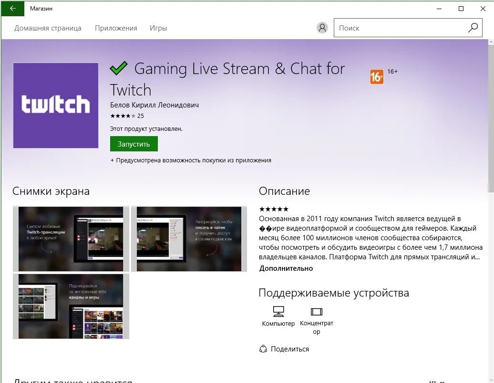Go back with the green arrow button
This screenshot has width=494, height=383.
[x=12, y=9]
